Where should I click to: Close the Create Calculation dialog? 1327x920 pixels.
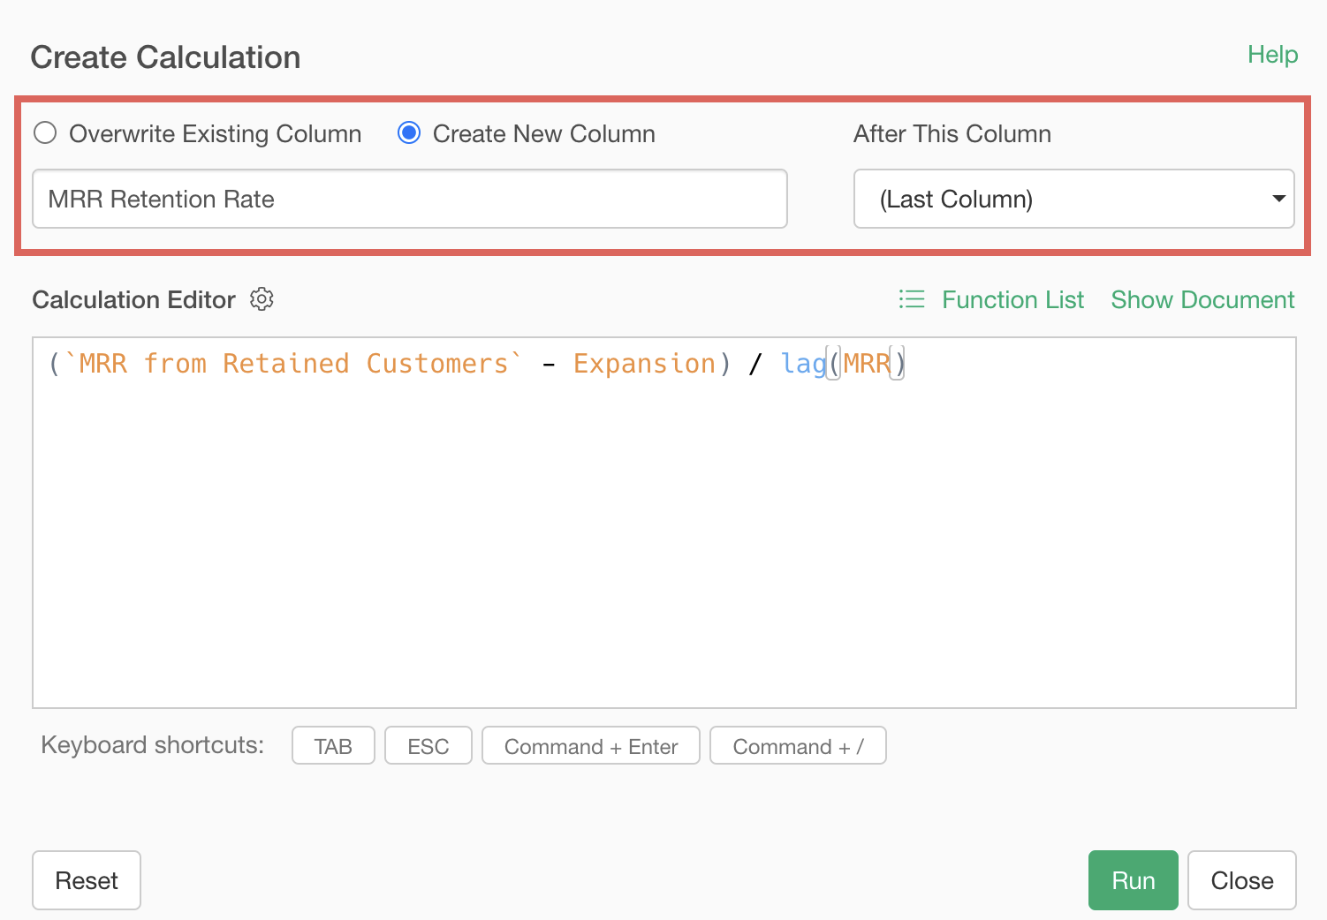click(1241, 880)
